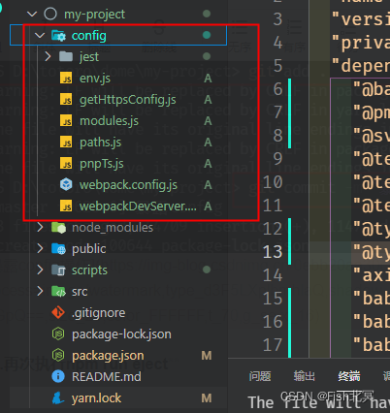The image size is (390, 413).
Task: Click the public folder globe icon
Action: coord(59,249)
